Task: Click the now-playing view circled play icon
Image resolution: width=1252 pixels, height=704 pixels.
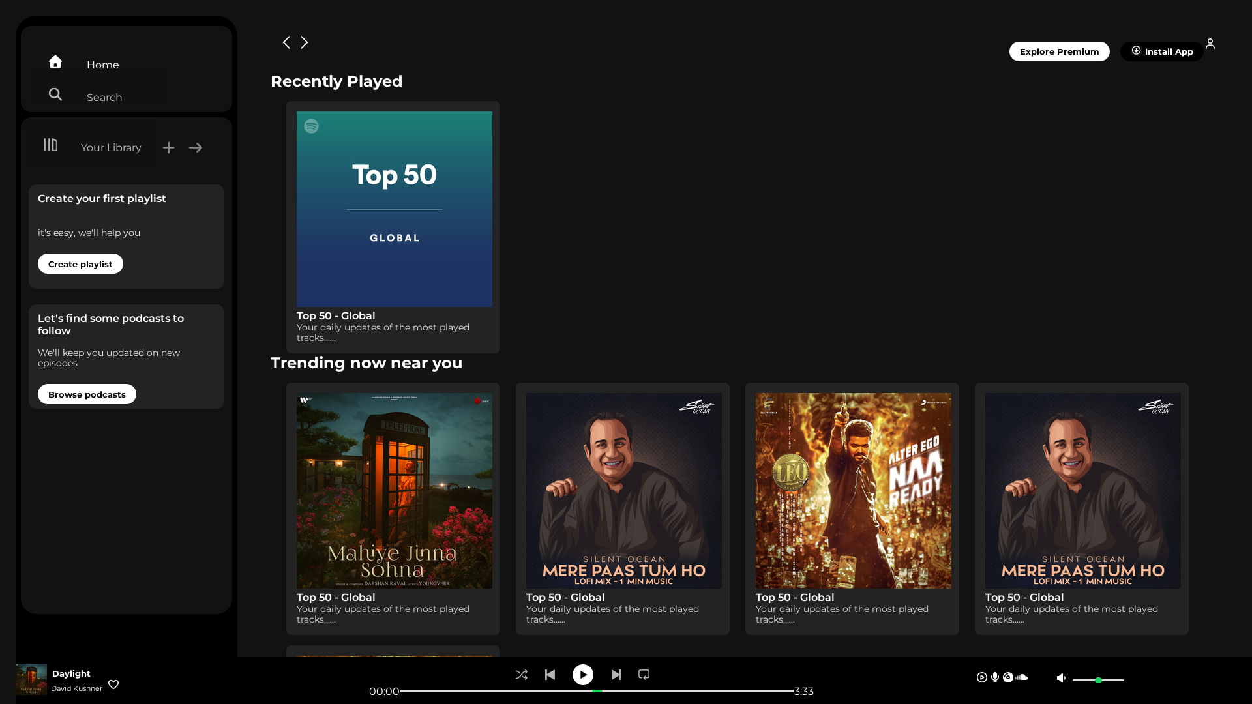Action: tap(982, 677)
